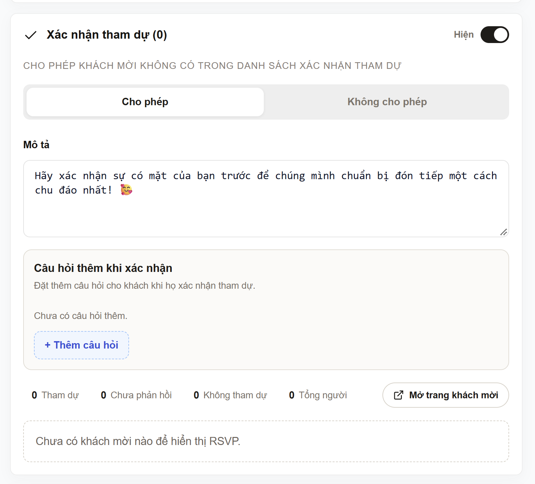The height and width of the screenshot is (484, 535).
Task: Toggle the Hiện visibility switch off
Action: 495,35
